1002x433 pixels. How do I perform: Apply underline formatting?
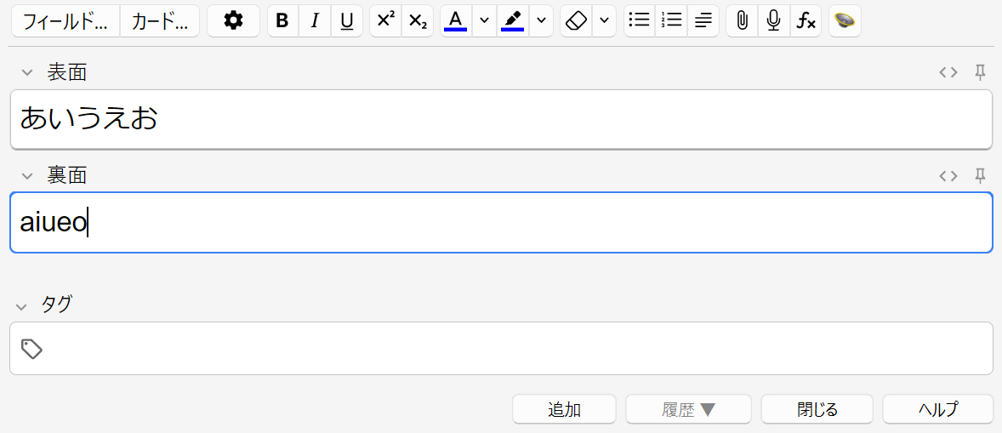click(347, 21)
